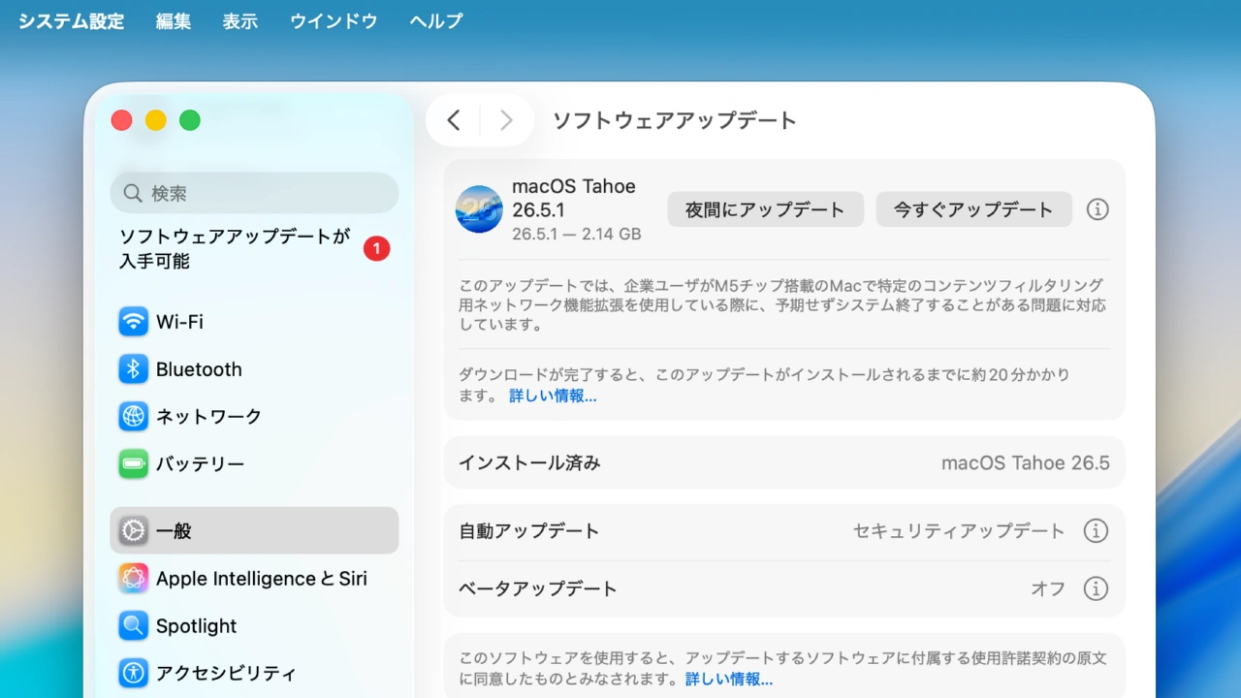Click the オフ value for ベータアップデート
Image resolution: width=1241 pixels, height=698 pixels.
(1048, 588)
